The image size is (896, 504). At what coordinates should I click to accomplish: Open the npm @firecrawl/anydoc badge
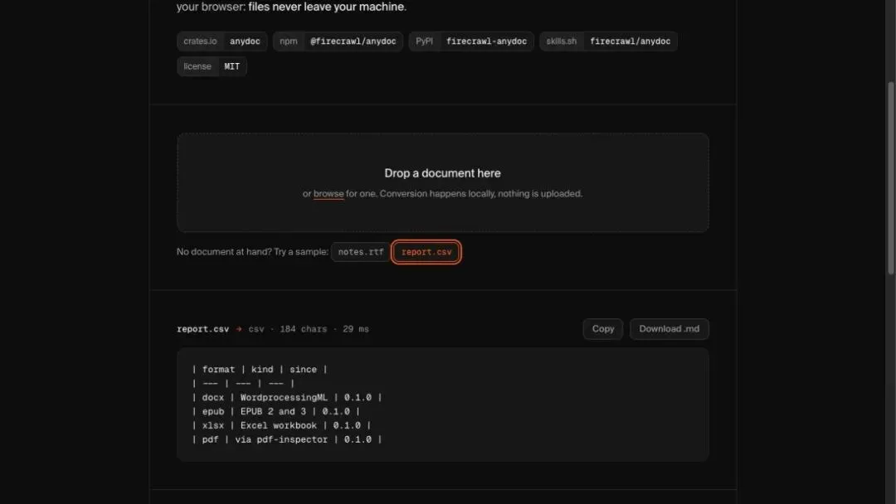(338, 41)
